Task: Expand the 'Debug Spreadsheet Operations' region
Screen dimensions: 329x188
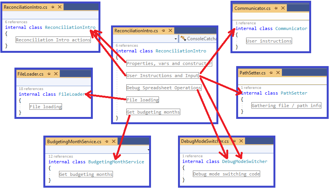Action: [x=164, y=88]
